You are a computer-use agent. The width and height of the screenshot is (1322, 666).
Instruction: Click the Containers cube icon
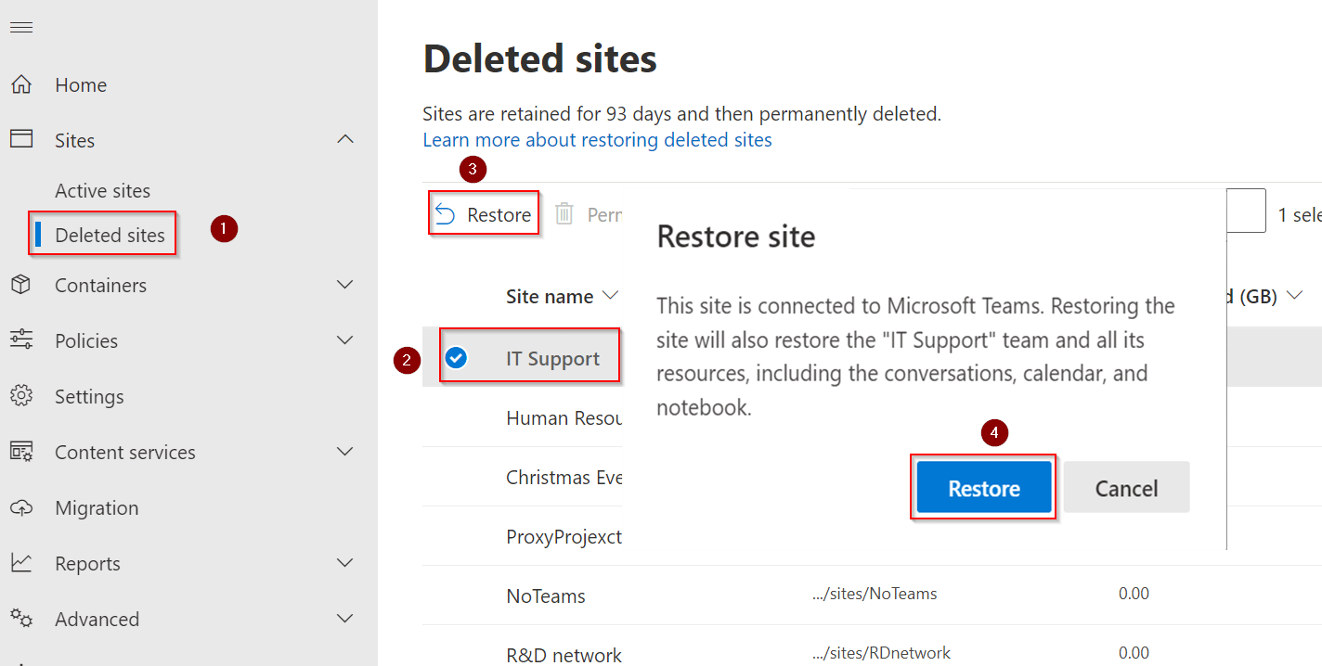pos(22,285)
